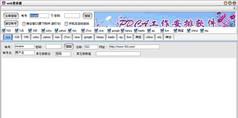The width and height of the screenshot is (238, 118).
Task: Uncheck the live checkbox
Action: [x=162, y=31]
